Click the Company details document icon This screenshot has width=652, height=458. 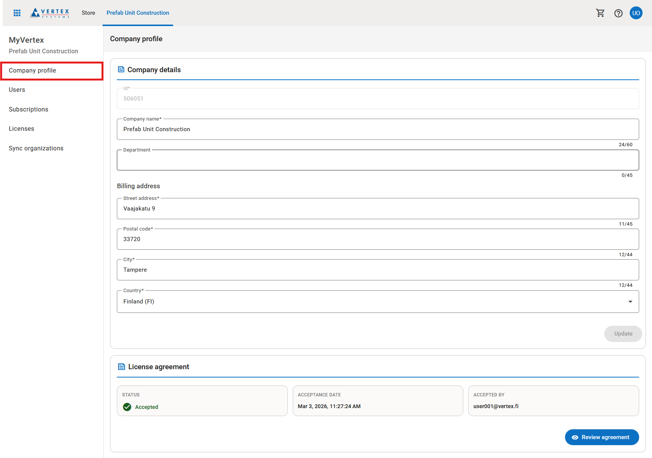pos(121,70)
